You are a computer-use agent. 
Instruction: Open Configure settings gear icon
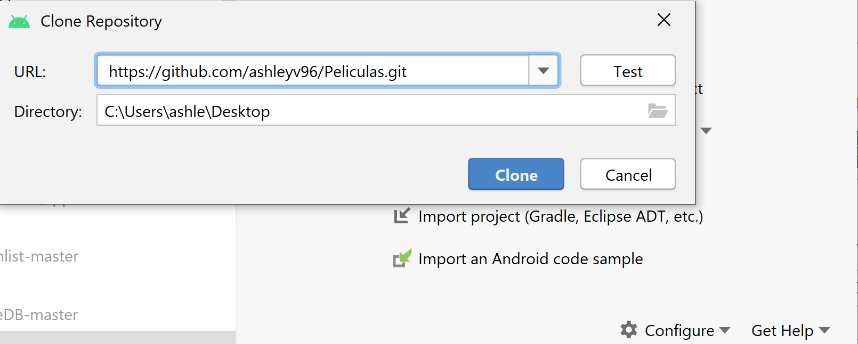(629, 330)
